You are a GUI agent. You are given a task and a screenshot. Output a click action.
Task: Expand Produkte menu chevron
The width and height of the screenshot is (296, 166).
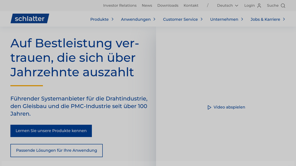(x=113, y=19)
